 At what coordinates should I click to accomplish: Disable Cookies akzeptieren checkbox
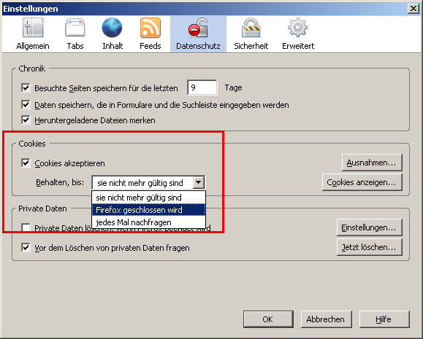coord(26,163)
